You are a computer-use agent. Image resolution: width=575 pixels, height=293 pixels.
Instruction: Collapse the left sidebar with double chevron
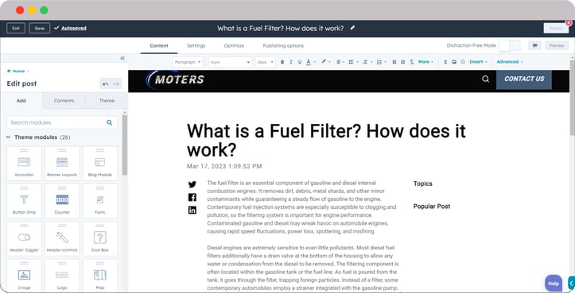coord(122,58)
